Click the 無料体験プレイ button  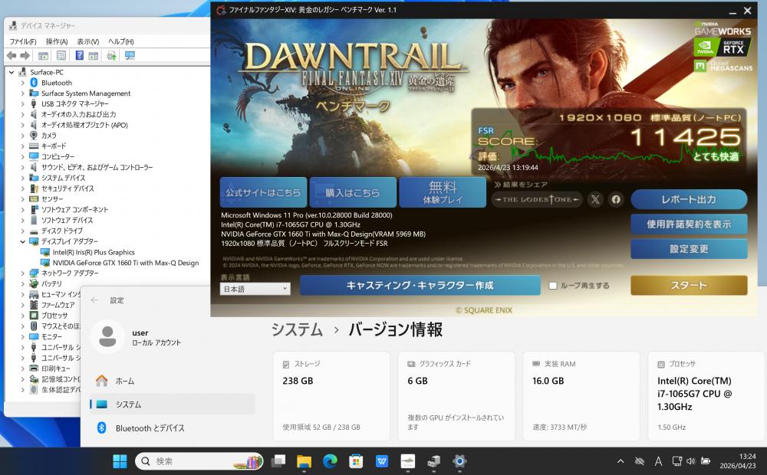[443, 192]
